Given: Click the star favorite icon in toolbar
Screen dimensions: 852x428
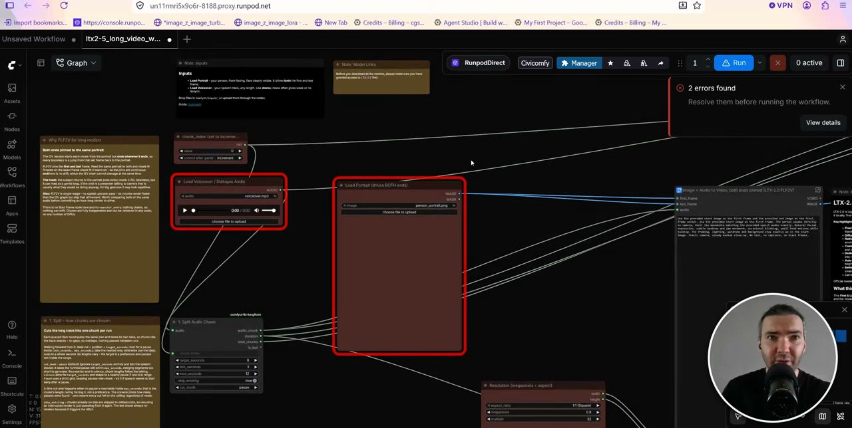Looking at the screenshot, I should [610, 63].
